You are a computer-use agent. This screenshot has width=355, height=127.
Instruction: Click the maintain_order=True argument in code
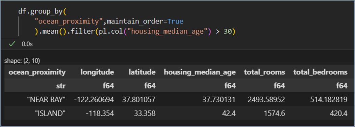tap(145, 22)
